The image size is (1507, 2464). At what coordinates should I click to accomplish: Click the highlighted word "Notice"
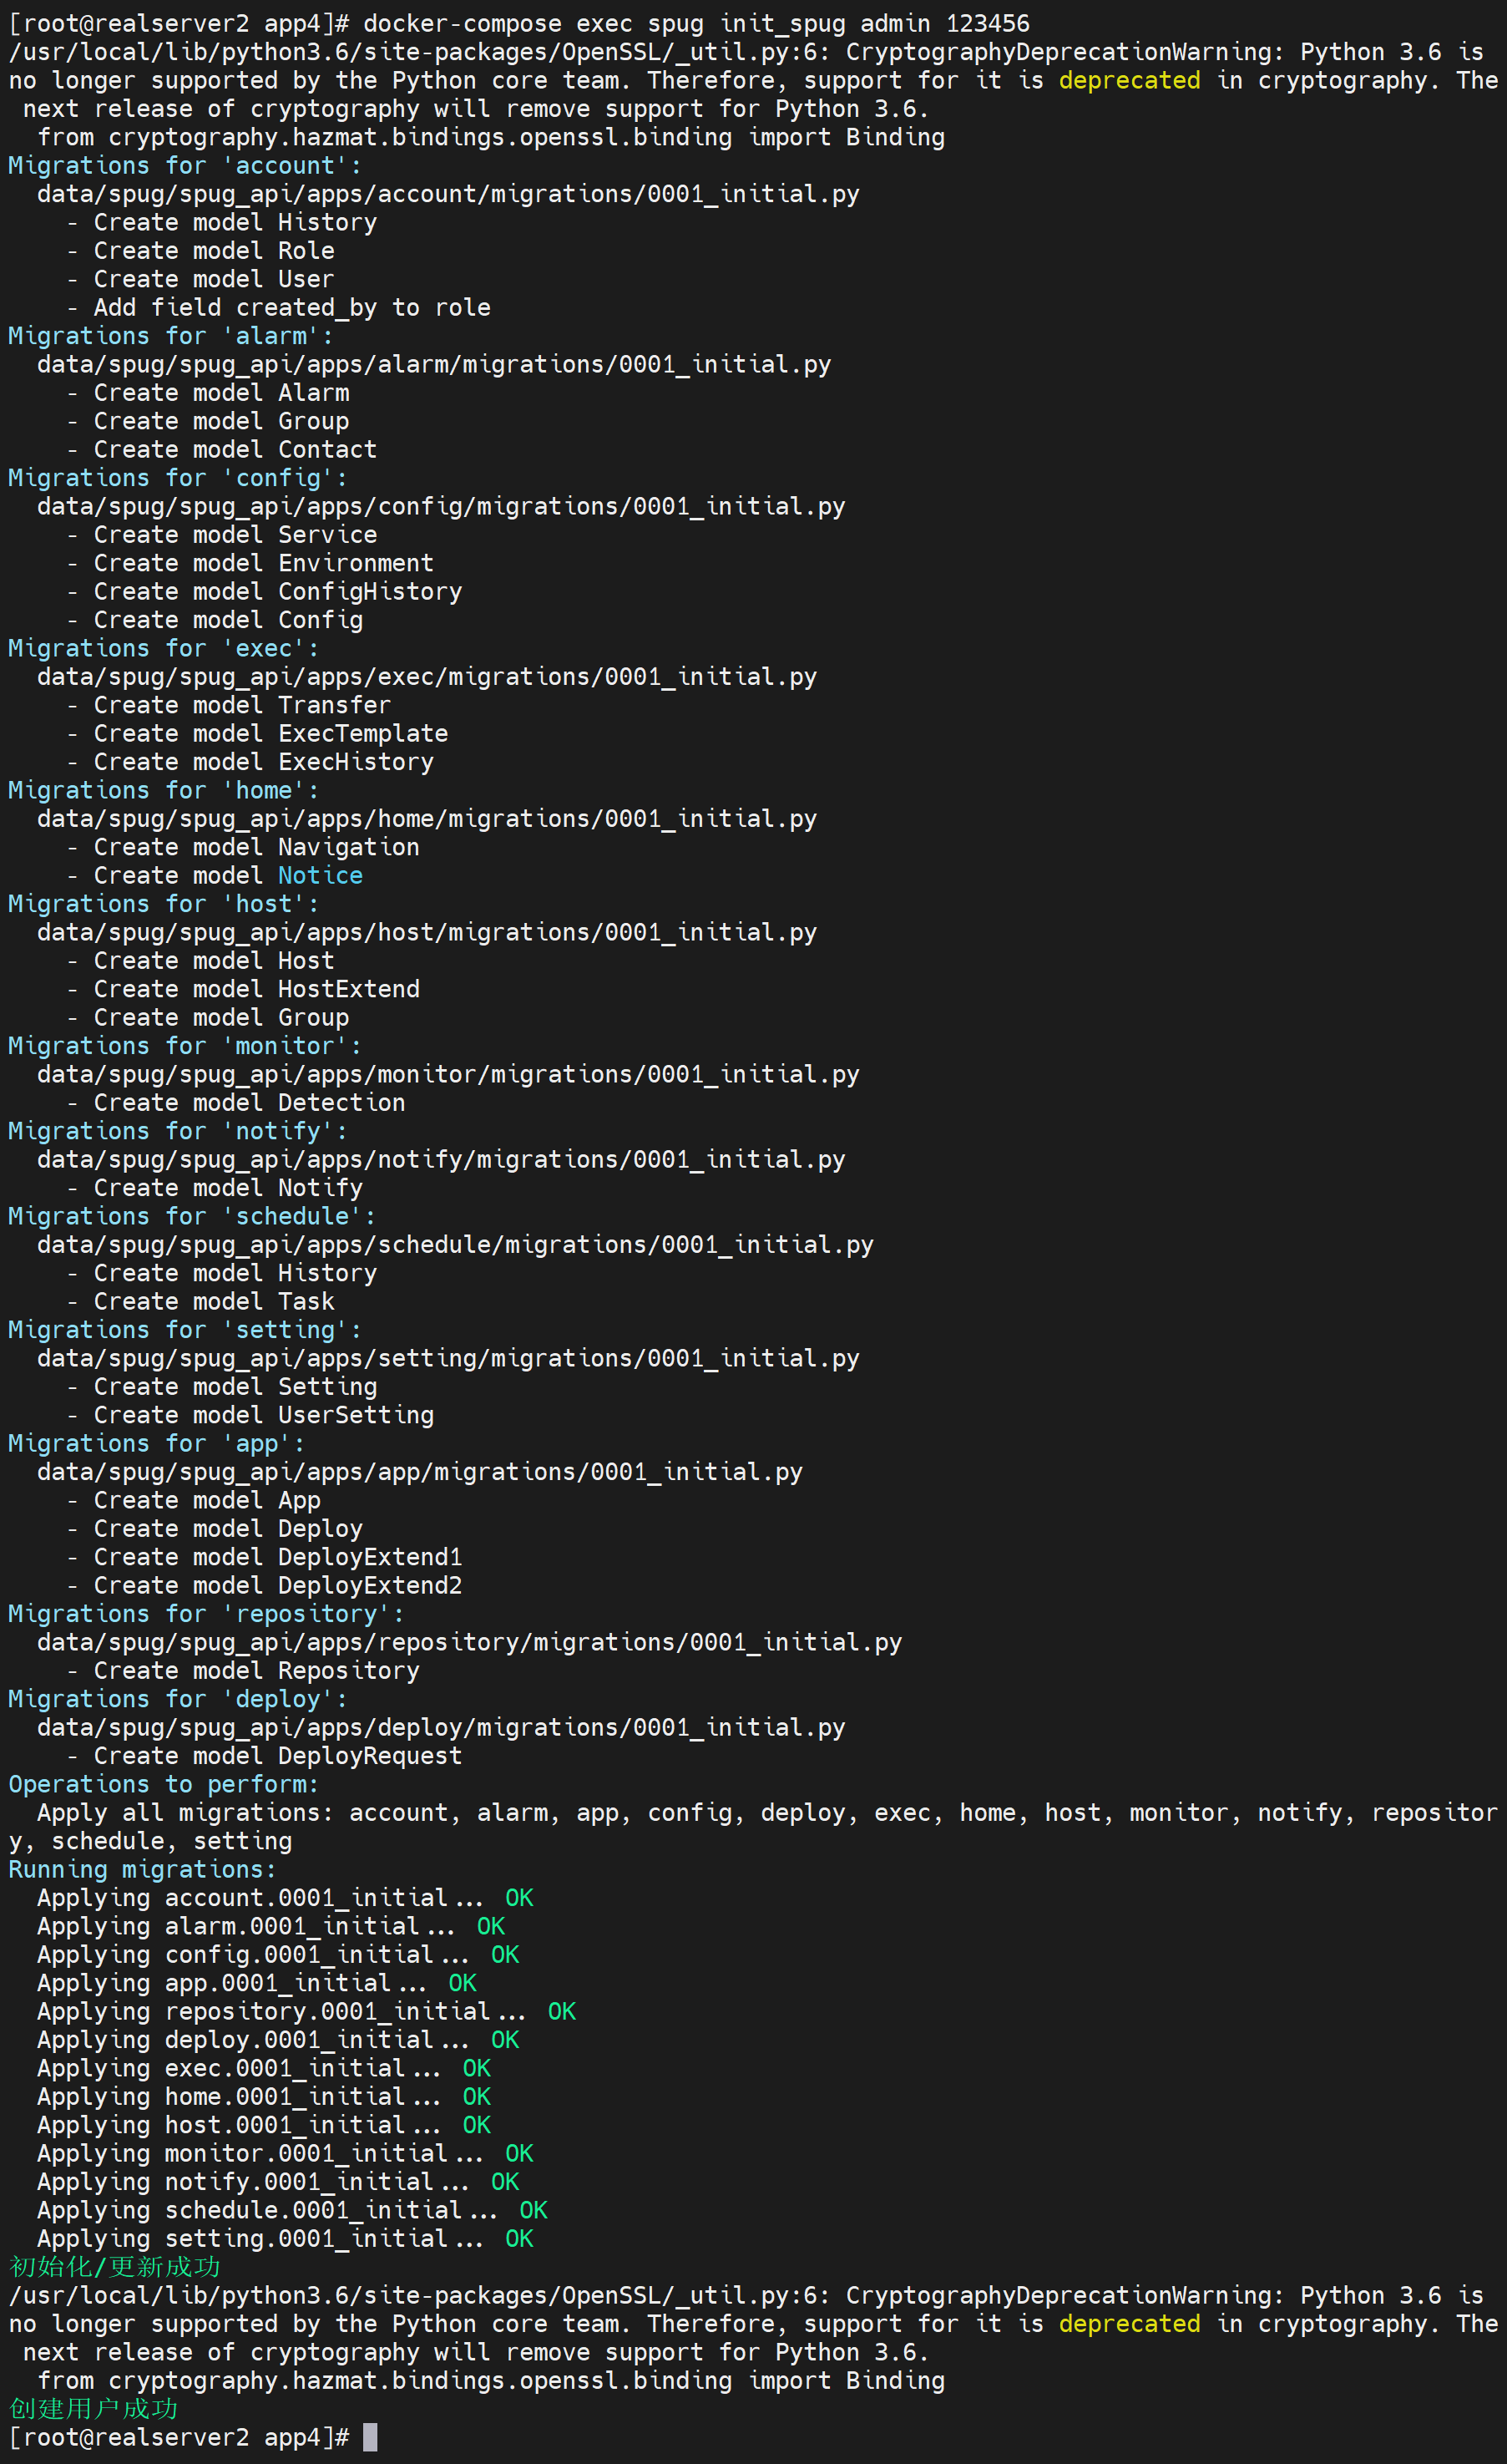pos(320,875)
